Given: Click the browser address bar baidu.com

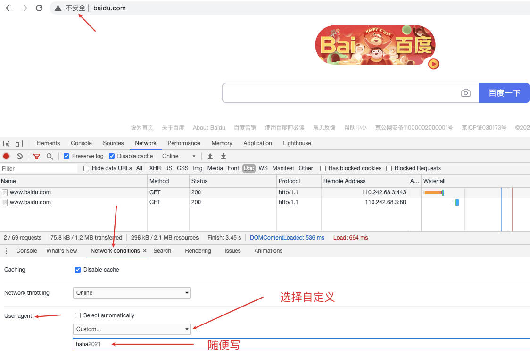Looking at the screenshot, I should (109, 8).
